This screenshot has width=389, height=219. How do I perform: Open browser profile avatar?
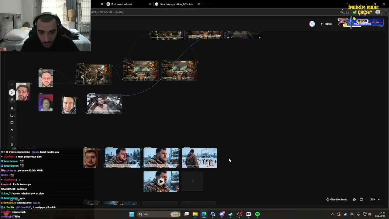point(378,12)
